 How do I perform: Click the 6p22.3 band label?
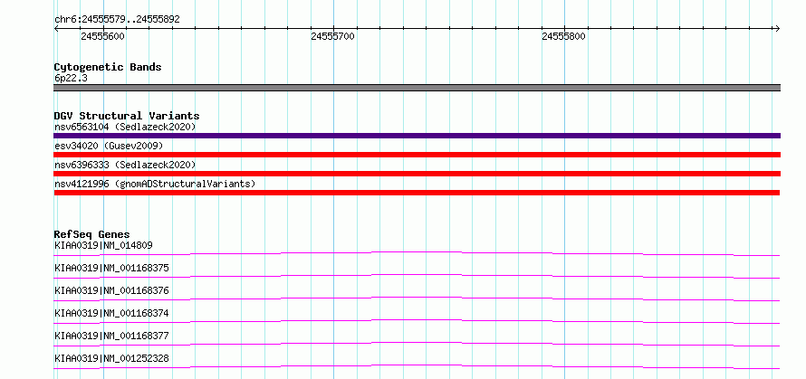[71, 79]
